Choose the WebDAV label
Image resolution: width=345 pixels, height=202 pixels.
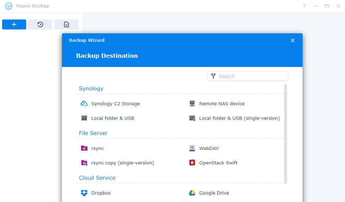point(209,148)
